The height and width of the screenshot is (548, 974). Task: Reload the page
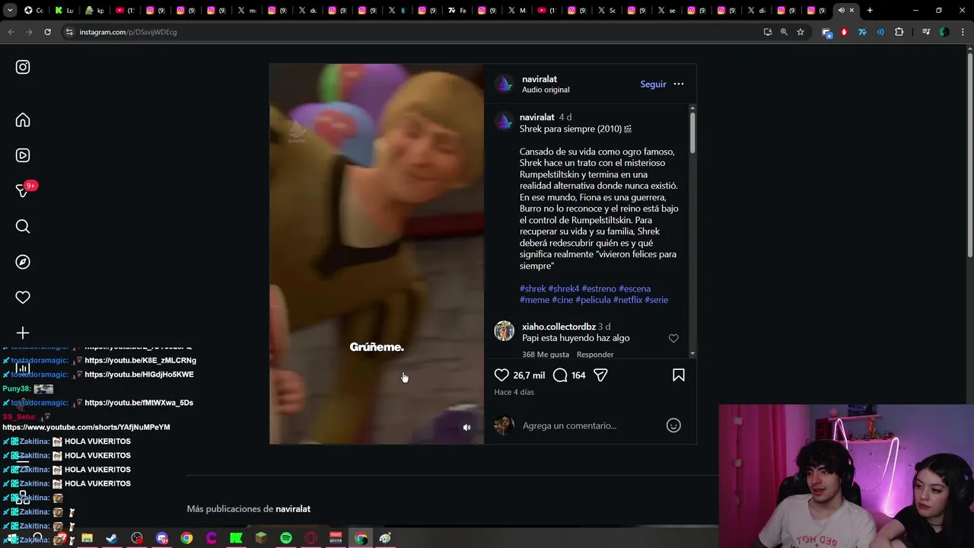(47, 32)
